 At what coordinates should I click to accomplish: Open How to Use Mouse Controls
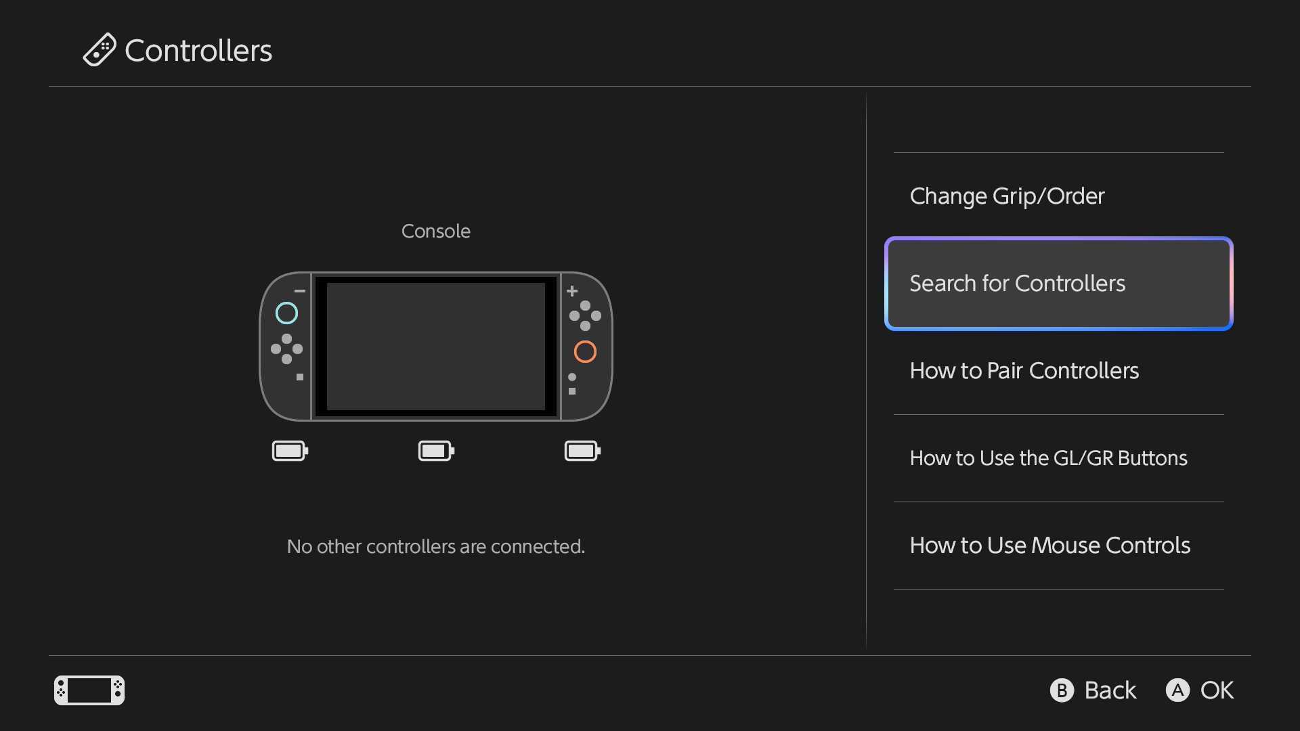[1058, 546]
